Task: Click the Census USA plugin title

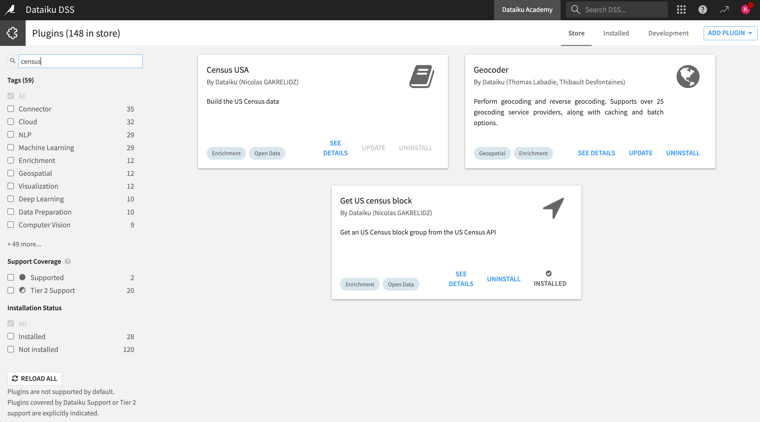Action: [227, 70]
